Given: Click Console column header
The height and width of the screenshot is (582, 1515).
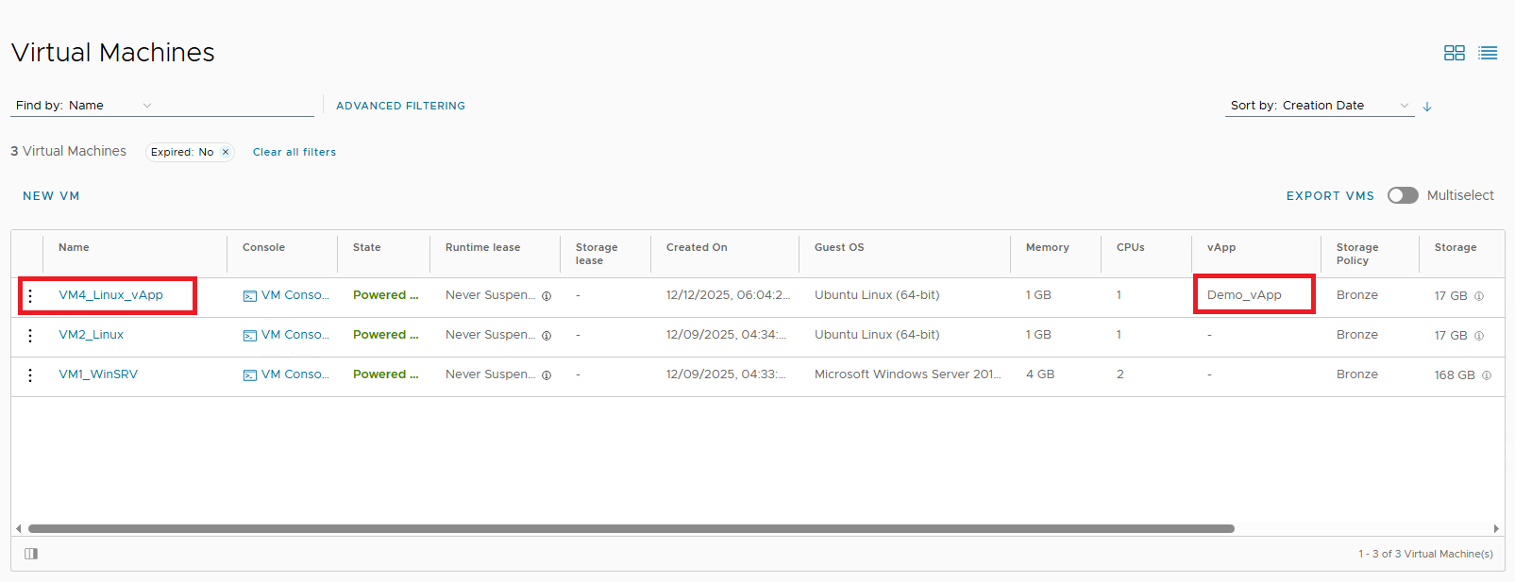Looking at the screenshot, I should click(x=263, y=247).
